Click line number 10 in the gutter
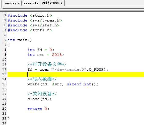The width and height of the screenshot is (144, 125). coord(4,60)
